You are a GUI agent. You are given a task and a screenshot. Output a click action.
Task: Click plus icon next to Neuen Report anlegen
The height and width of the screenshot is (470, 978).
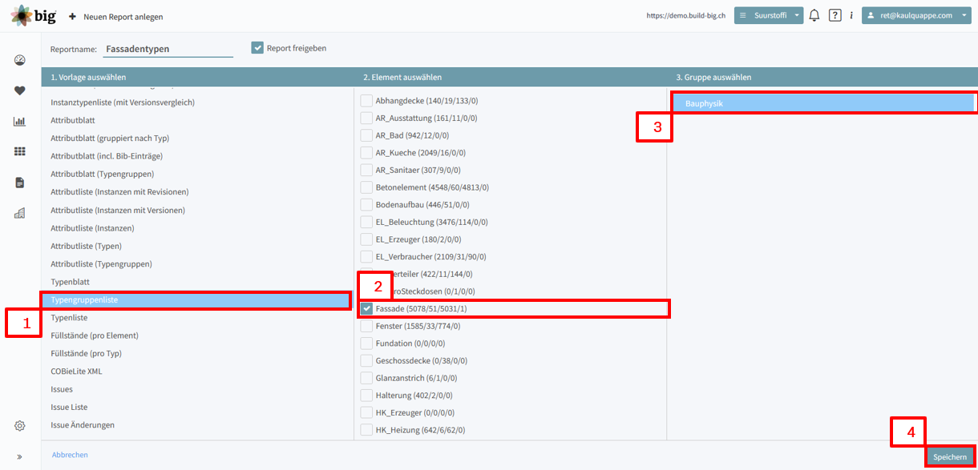click(x=72, y=16)
